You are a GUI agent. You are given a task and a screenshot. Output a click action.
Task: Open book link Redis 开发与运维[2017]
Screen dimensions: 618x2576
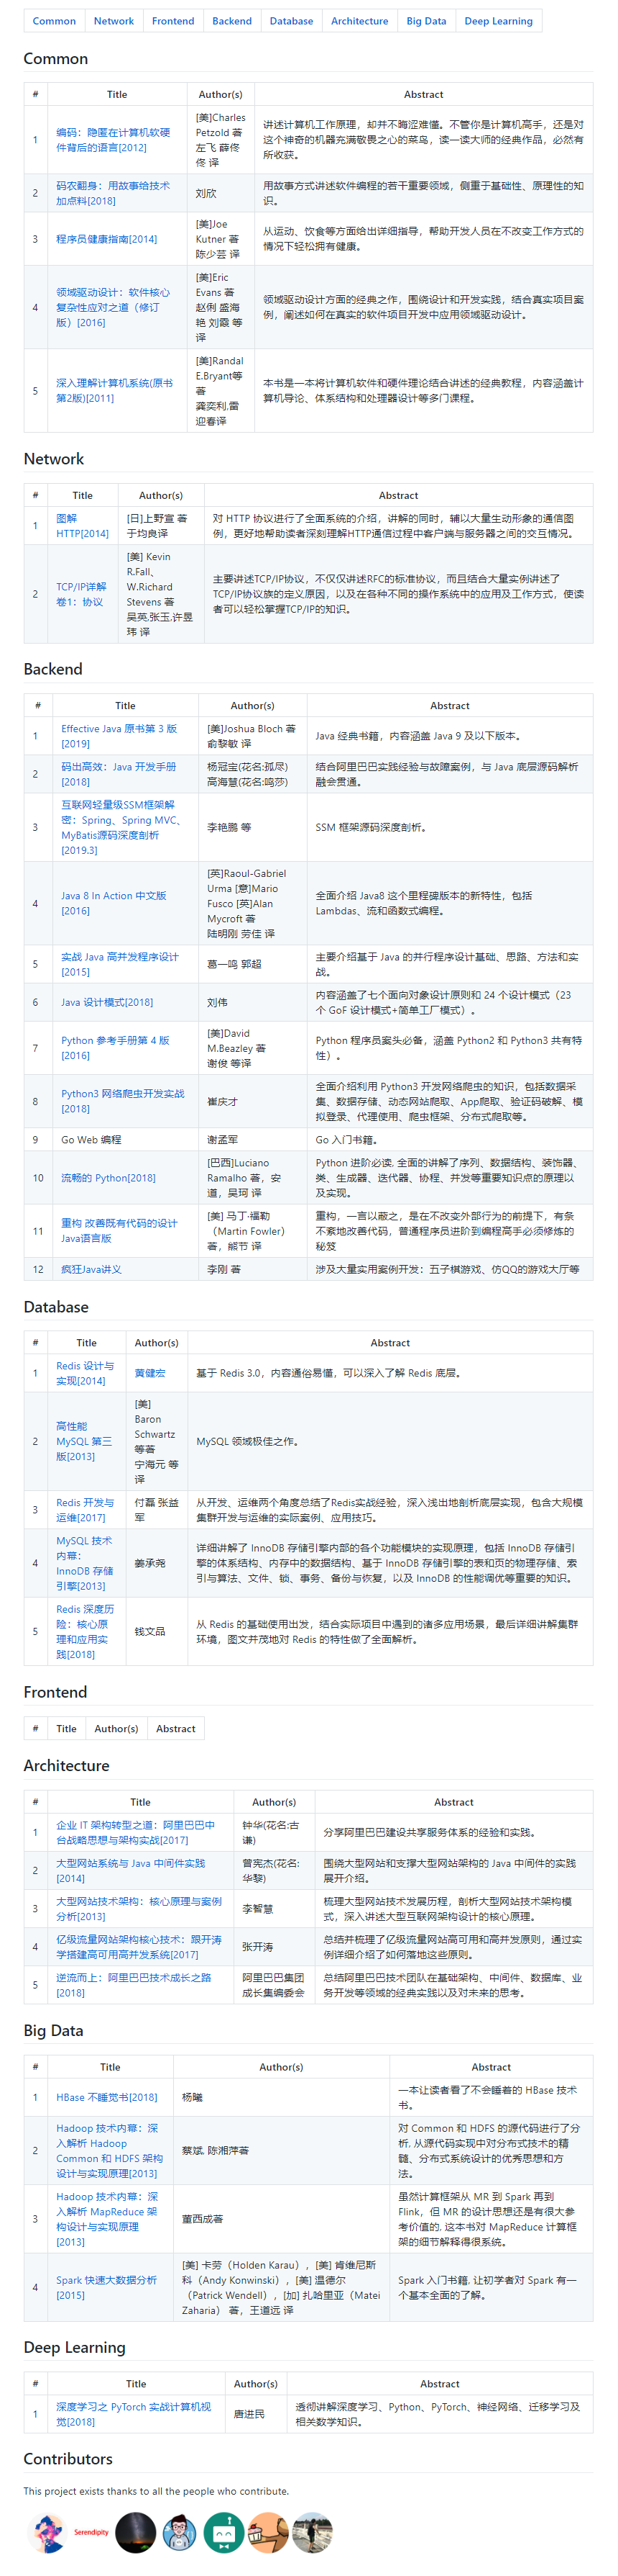click(x=85, y=1510)
